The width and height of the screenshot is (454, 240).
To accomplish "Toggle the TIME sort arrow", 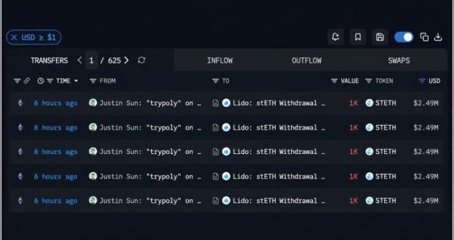I will click(x=76, y=81).
